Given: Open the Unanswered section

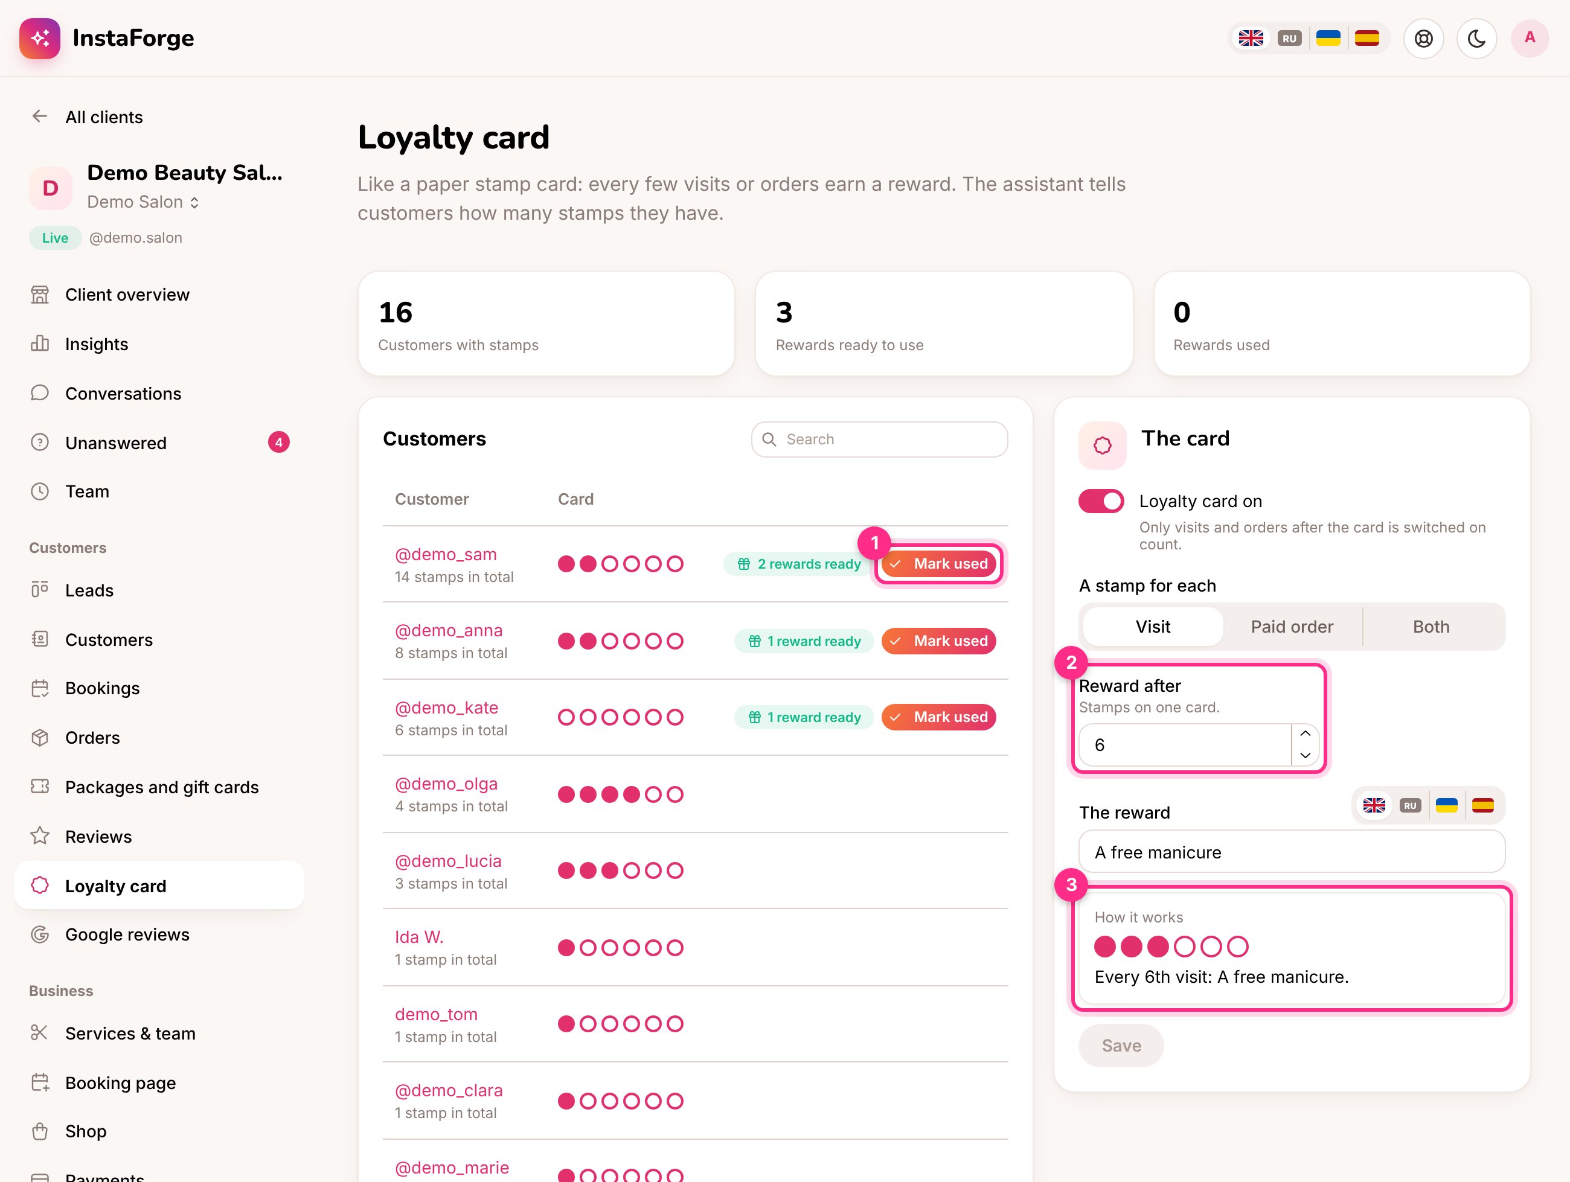Looking at the screenshot, I should [159, 442].
